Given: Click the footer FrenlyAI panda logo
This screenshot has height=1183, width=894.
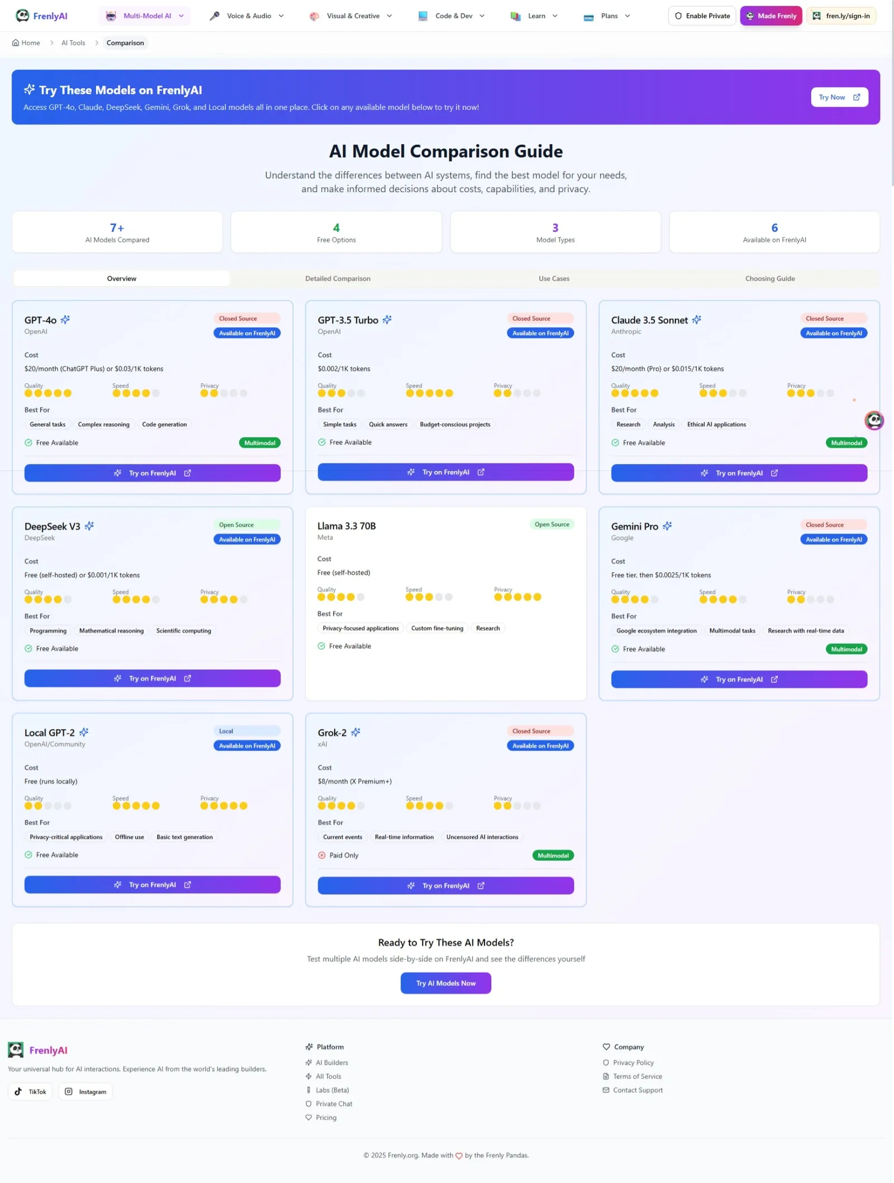Looking at the screenshot, I should (16, 1050).
